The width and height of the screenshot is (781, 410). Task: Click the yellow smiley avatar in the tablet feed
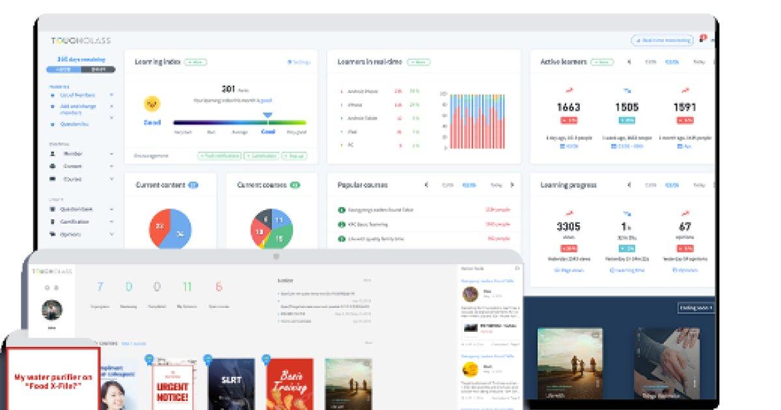pyautogui.click(x=470, y=370)
